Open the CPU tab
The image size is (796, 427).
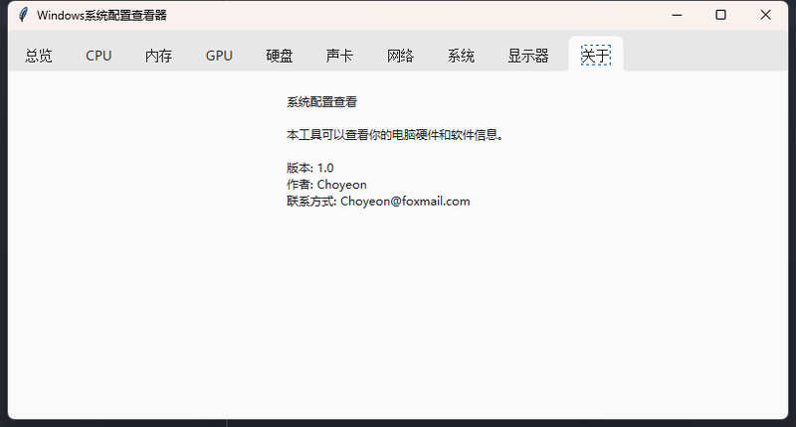(x=99, y=56)
